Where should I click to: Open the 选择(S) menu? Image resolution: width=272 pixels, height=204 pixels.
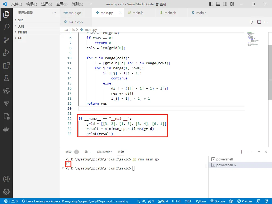tap(47, 4)
